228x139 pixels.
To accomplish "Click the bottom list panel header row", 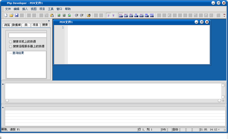I will (x=115, y=108).
